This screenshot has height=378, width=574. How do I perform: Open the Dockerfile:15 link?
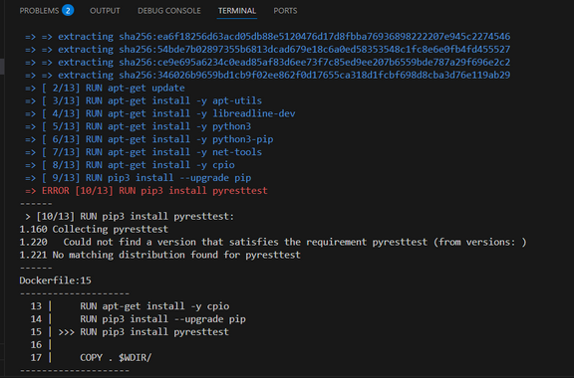click(55, 281)
